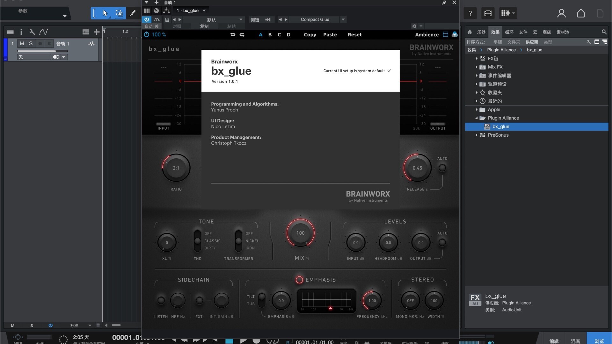This screenshot has height=344, width=612.
Task: Solo track 1 with S button
Action: (x=31, y=44)
